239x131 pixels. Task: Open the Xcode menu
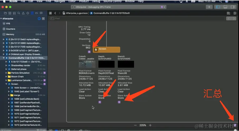tap(13, 1)
